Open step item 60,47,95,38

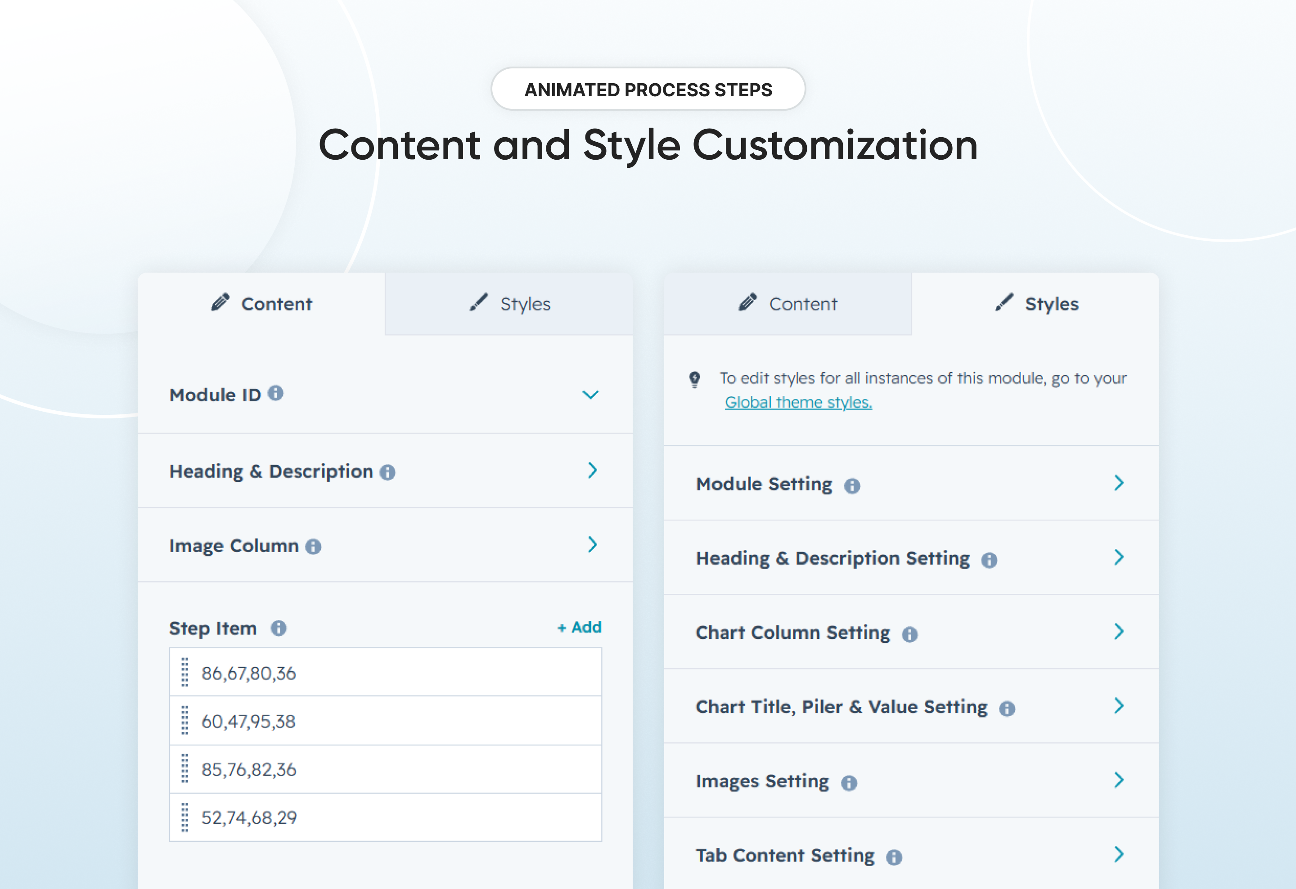tap(386, 721)
